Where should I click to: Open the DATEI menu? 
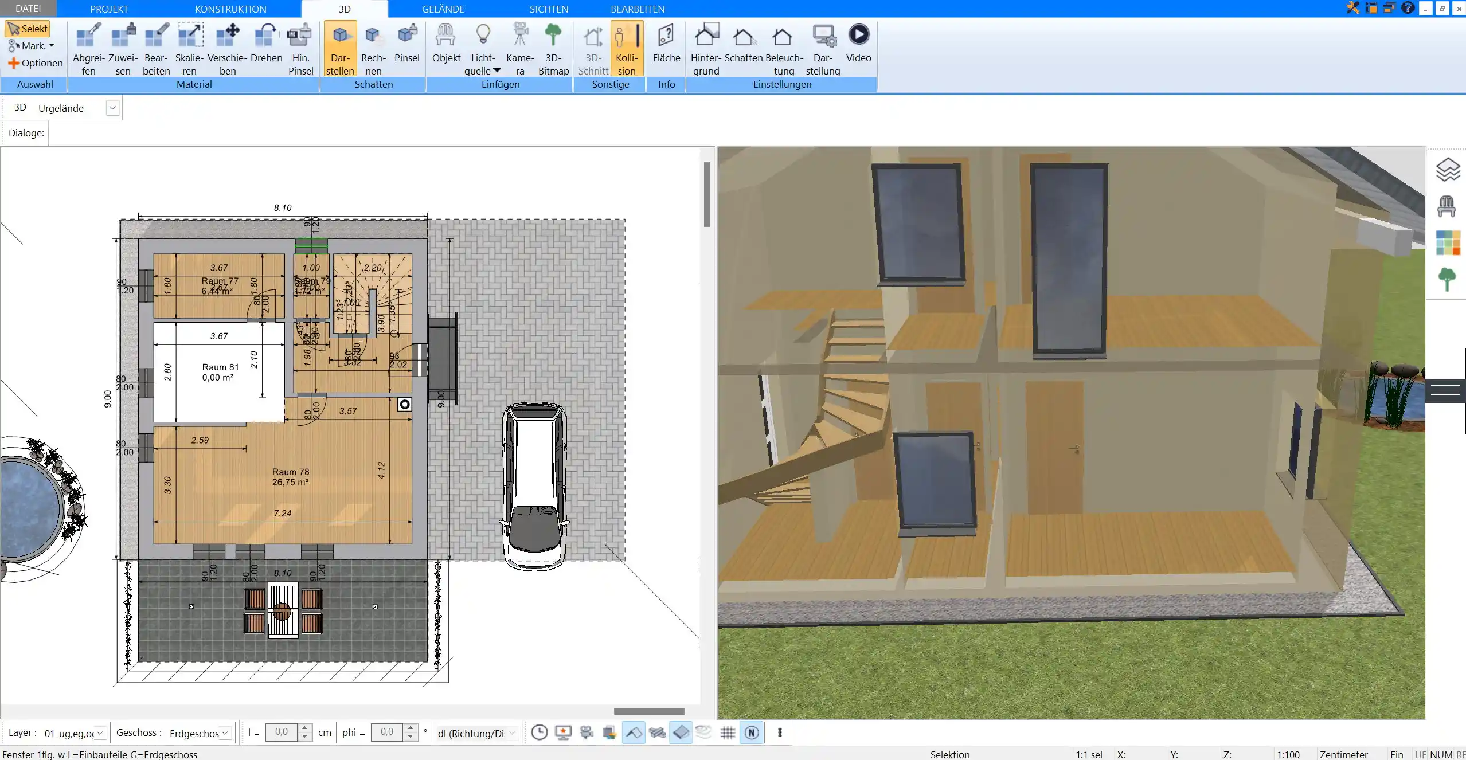pyautogui.click(x=28, y=9)
